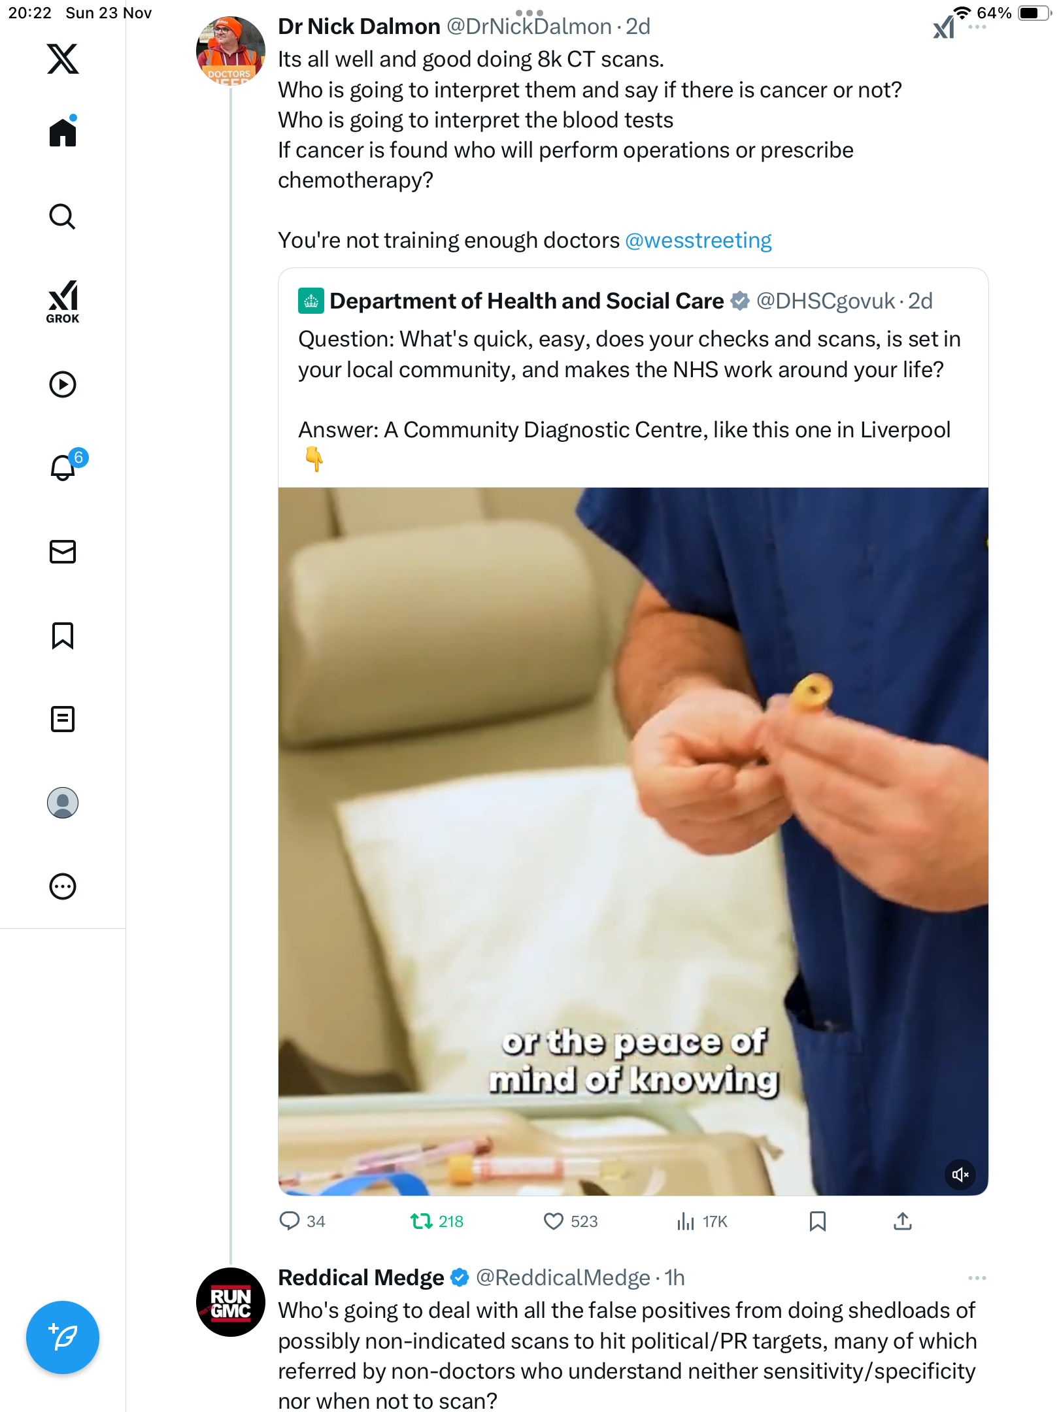The image size is (1059, 1412).
Task: Bookmark Dr Nick Dalmon's post
Action: point(817,1221)
